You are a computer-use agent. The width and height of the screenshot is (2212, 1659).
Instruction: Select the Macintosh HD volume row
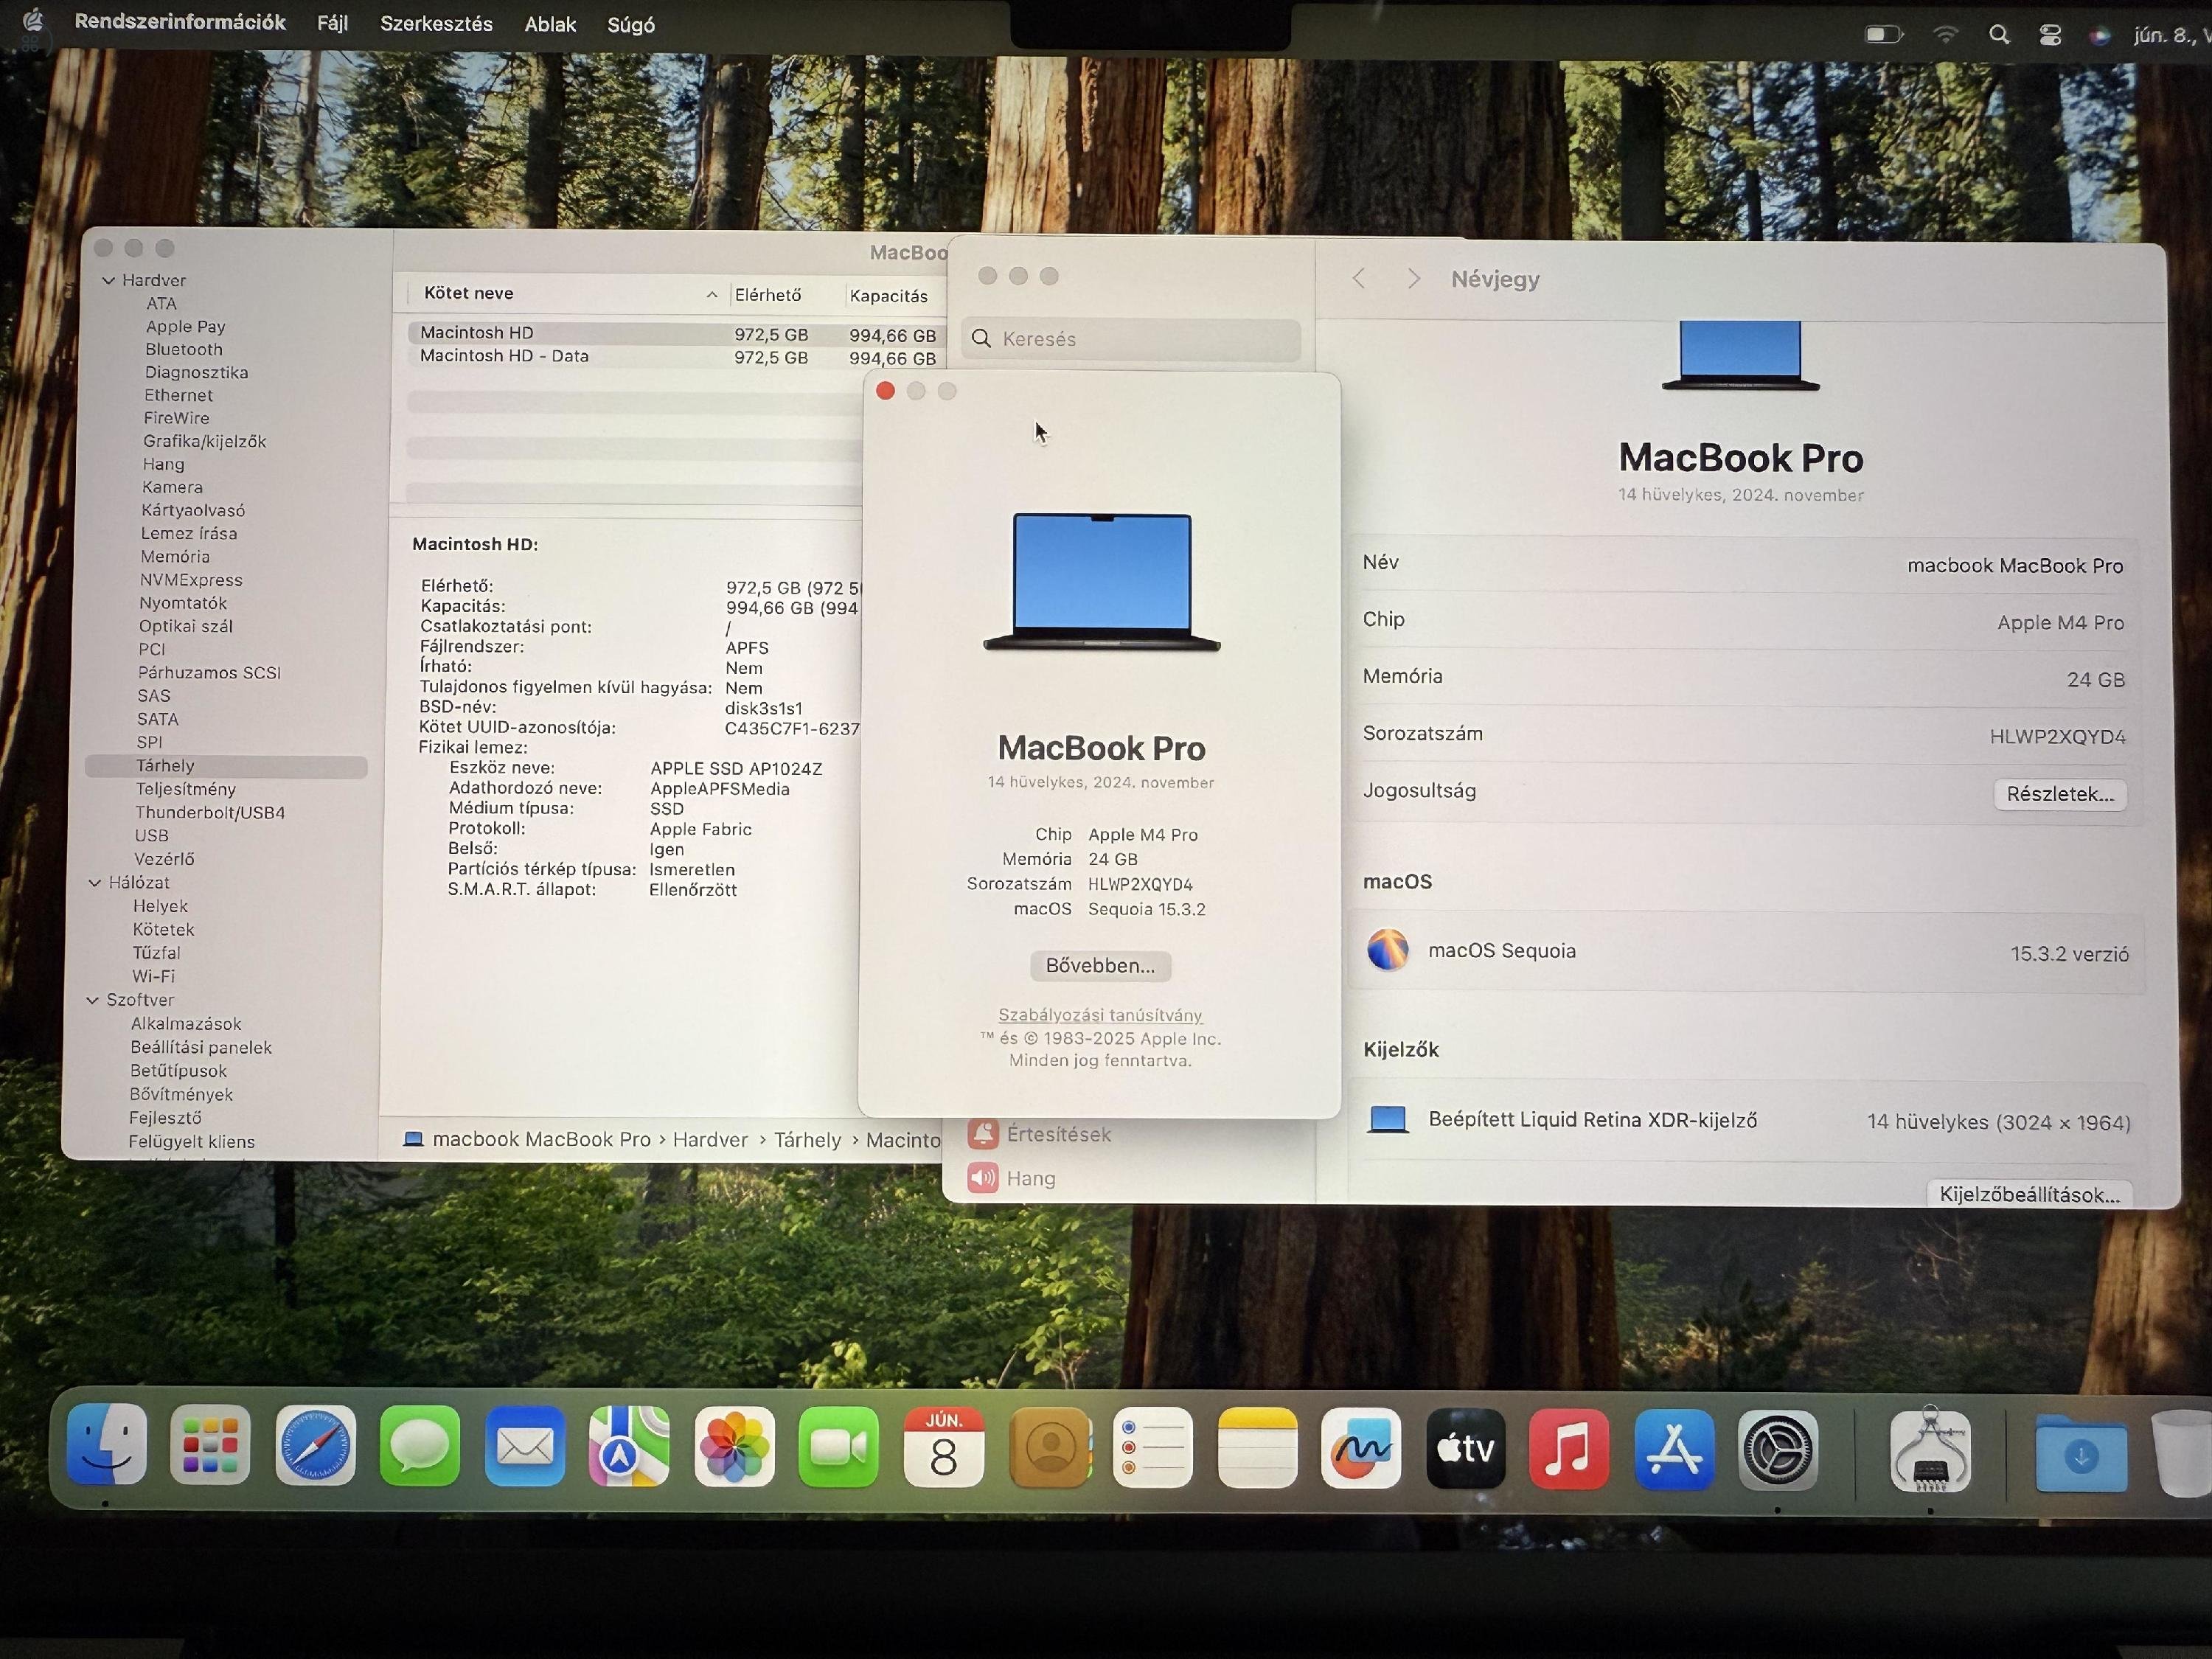click(x=678, y=333)
